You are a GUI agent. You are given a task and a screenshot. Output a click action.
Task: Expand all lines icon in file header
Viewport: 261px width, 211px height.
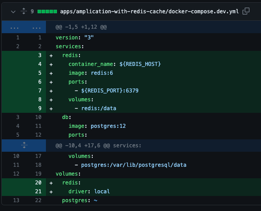click(24, 11)
